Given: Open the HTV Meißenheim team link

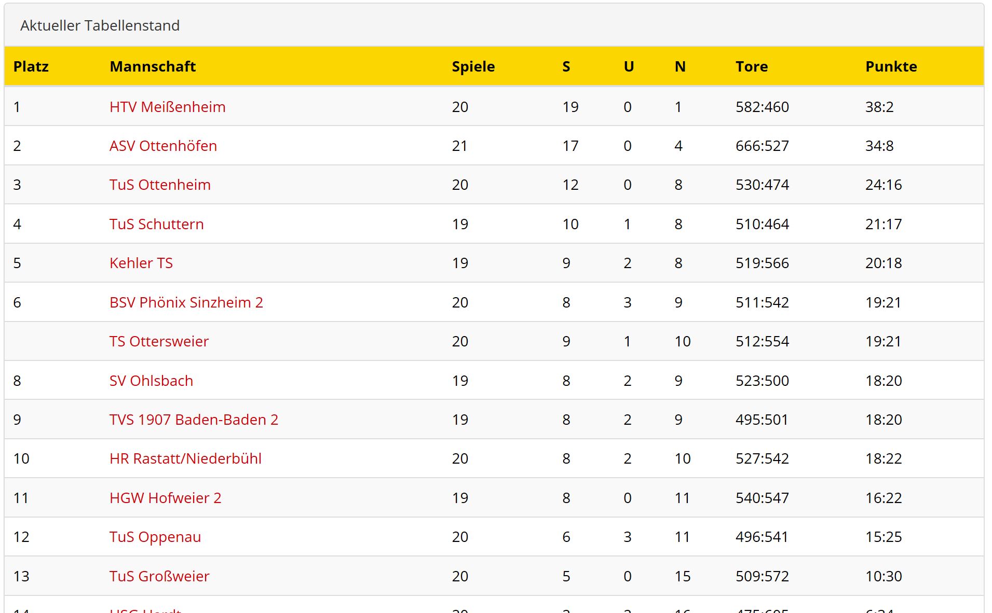Looking at the screenshot, I should [167, 107].
